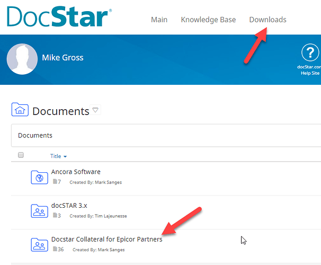
Task: Click the docStar.com Help Site label
Action: [309, 70]
